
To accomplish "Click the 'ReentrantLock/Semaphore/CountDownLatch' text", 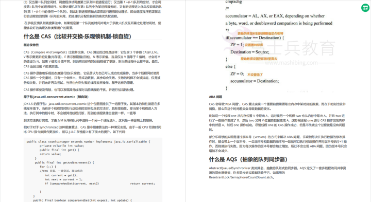I will 241,177.
